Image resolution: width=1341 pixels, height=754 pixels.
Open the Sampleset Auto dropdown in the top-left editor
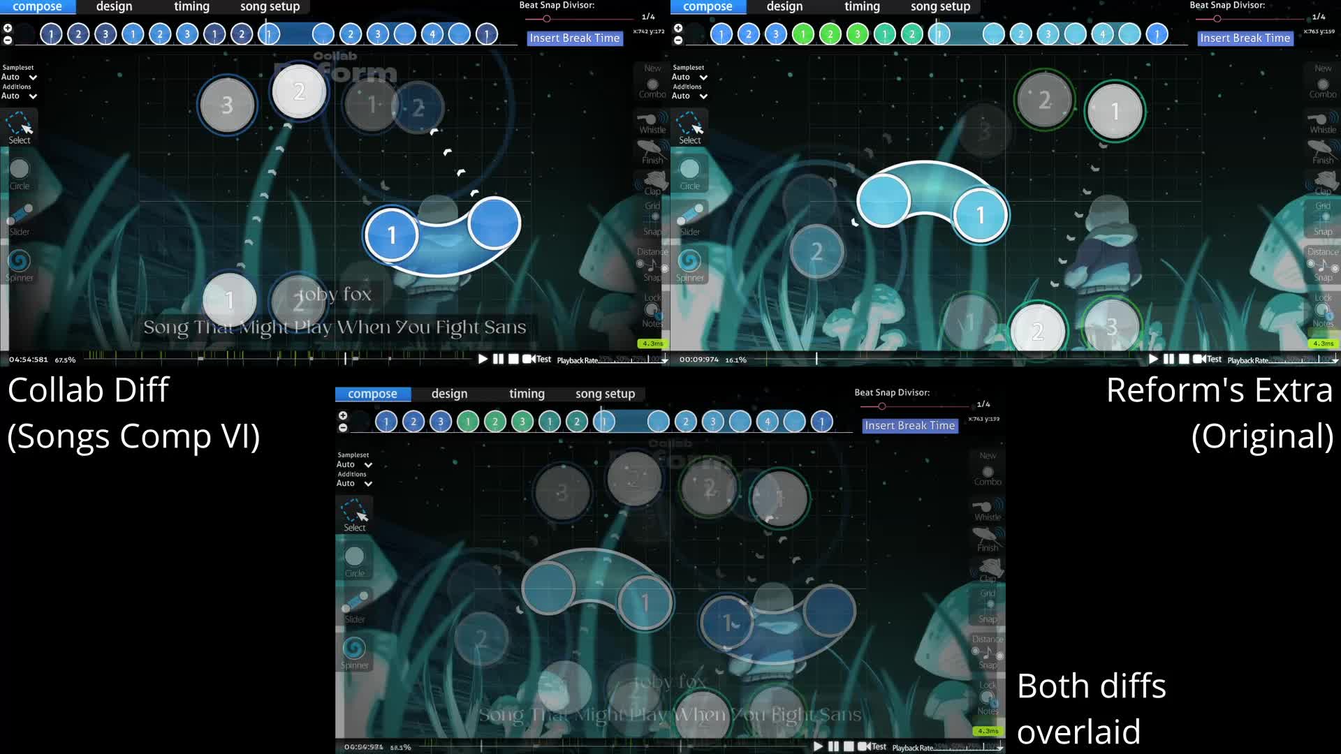[x=20, y=77]
